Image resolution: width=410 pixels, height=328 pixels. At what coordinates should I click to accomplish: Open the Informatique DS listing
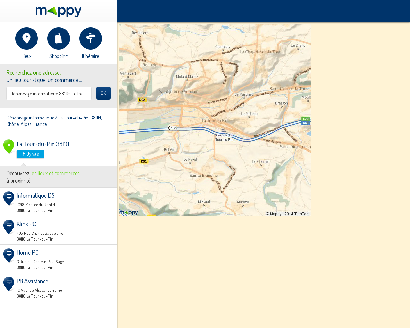coord(36,195)
